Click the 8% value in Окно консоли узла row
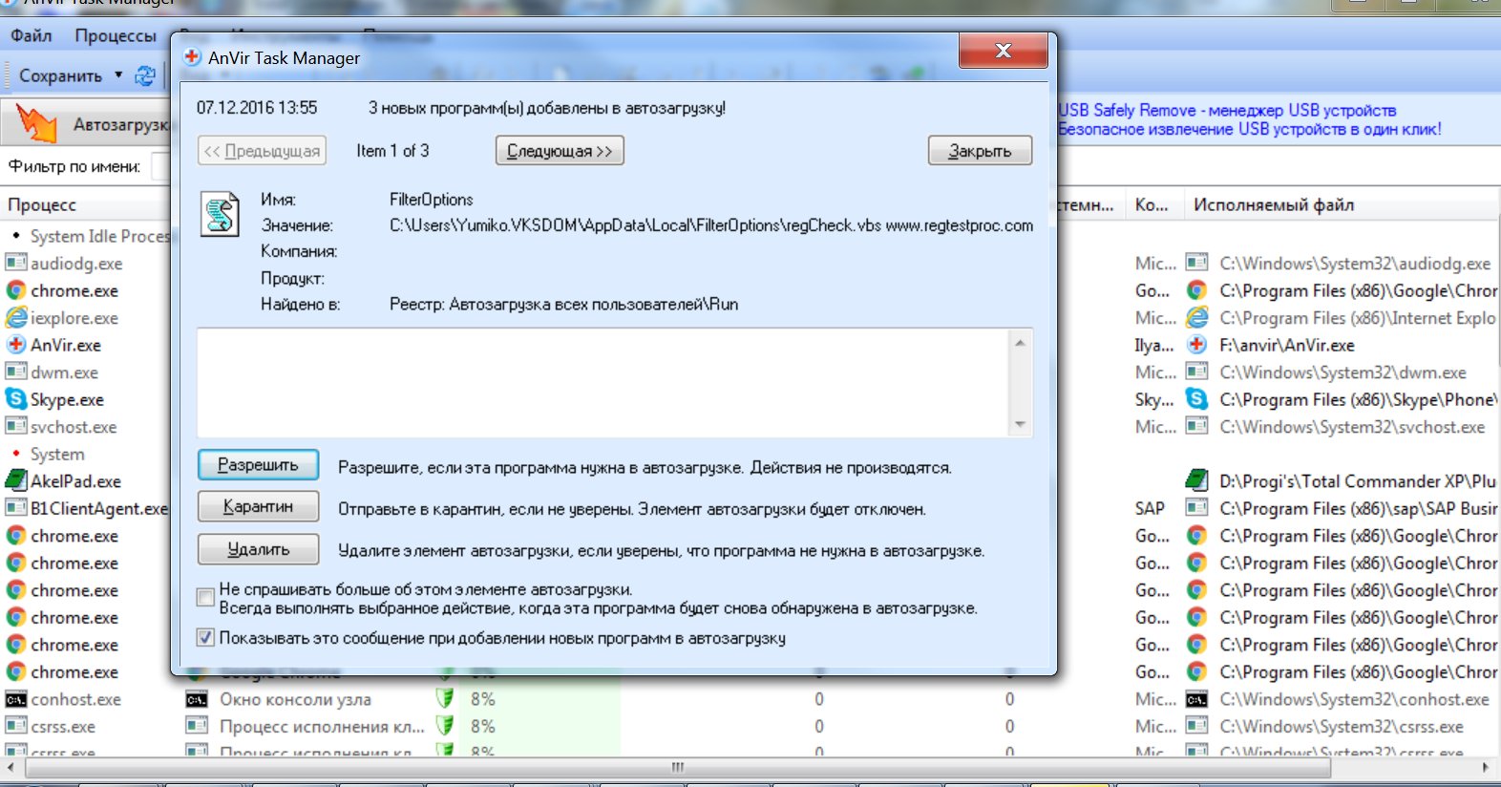Viewport: 1501px width, 787px height. [x=483, y=699]
